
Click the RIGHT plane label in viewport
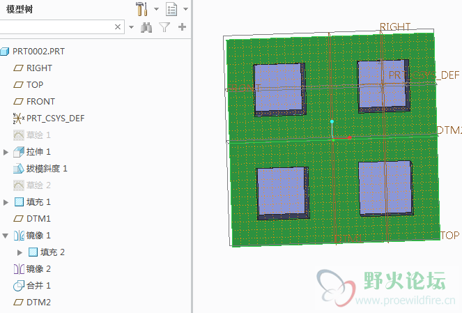pos(395,26)
